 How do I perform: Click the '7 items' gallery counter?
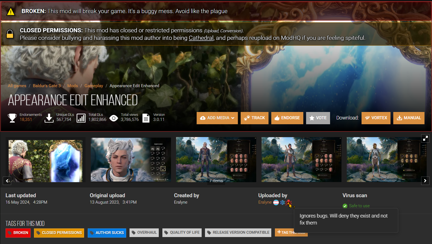pos(216,181)
